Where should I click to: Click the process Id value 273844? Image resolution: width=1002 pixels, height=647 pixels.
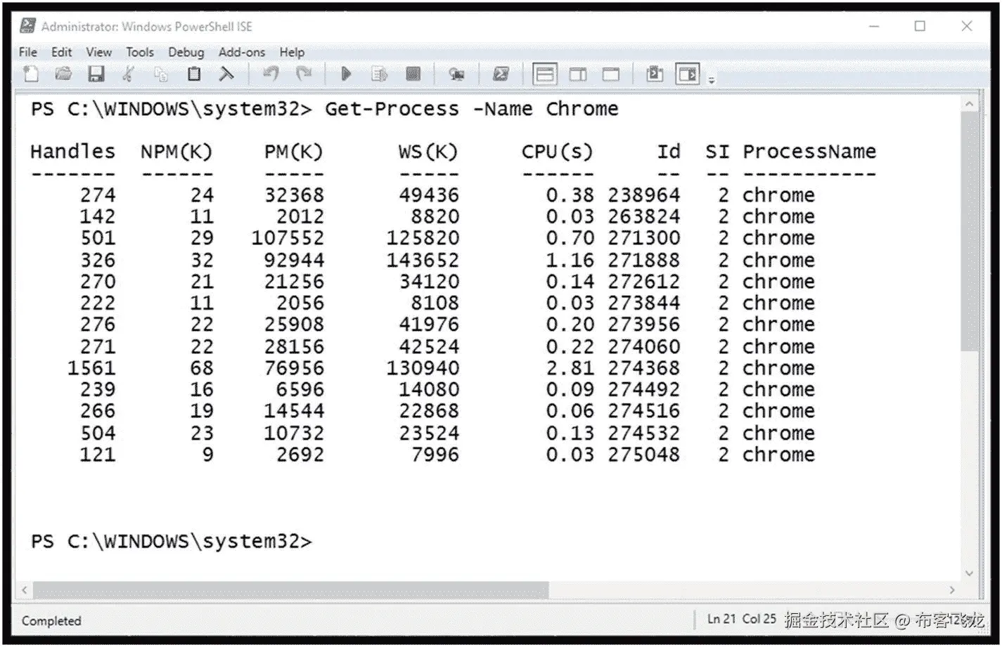[x=644, y=303]
